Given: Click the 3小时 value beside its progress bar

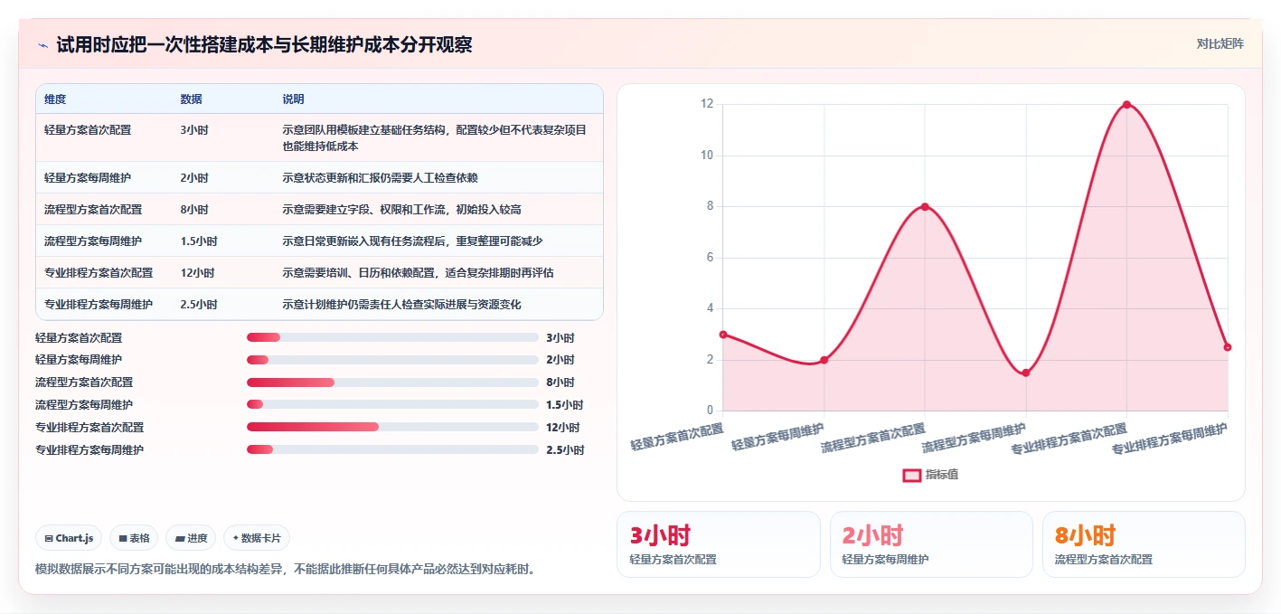Looking at the screenshot, I should [x=560, y=337].
